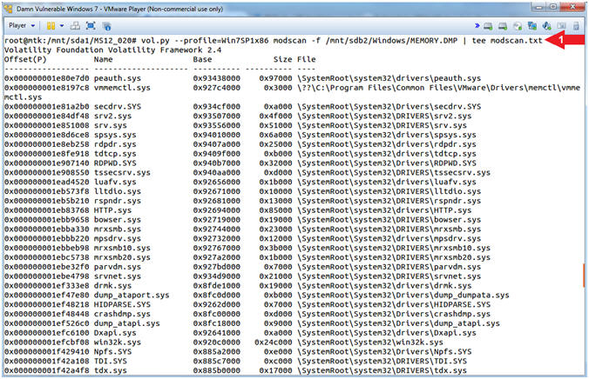Image resolution: width=589 pixels, height=379 pixels.
Task: Click the size value 0x3b000
Action: click(275, 248)
